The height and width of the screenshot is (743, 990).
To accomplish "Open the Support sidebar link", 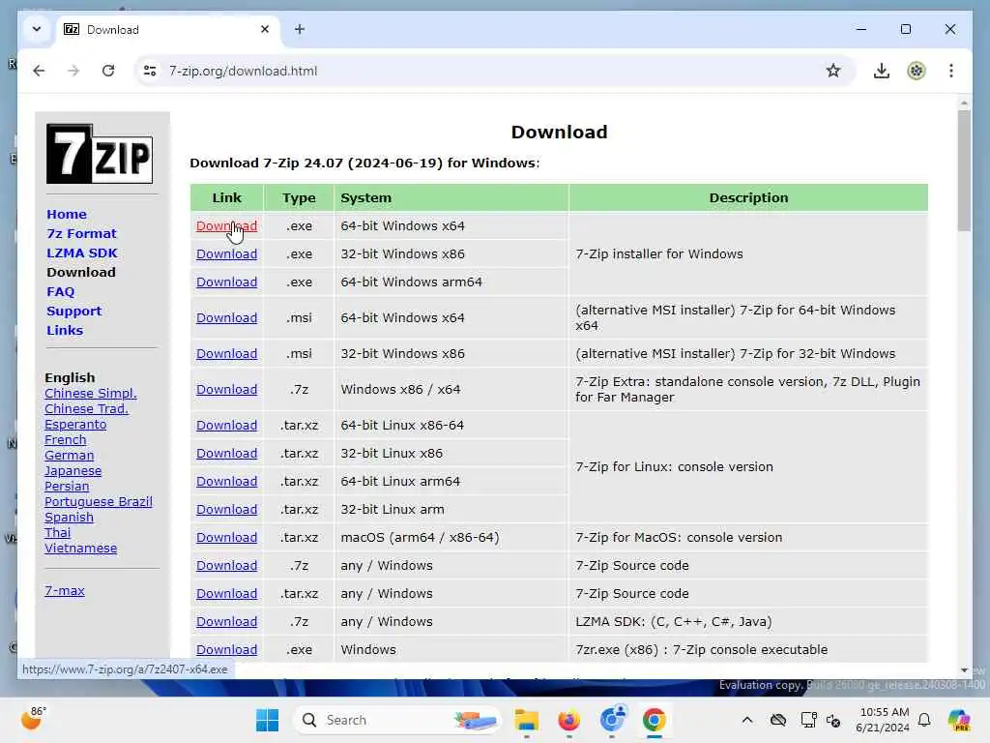I will 73,311.
